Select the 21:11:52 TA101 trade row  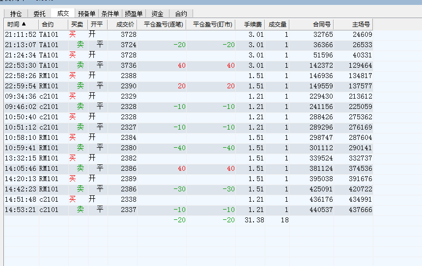147,35
